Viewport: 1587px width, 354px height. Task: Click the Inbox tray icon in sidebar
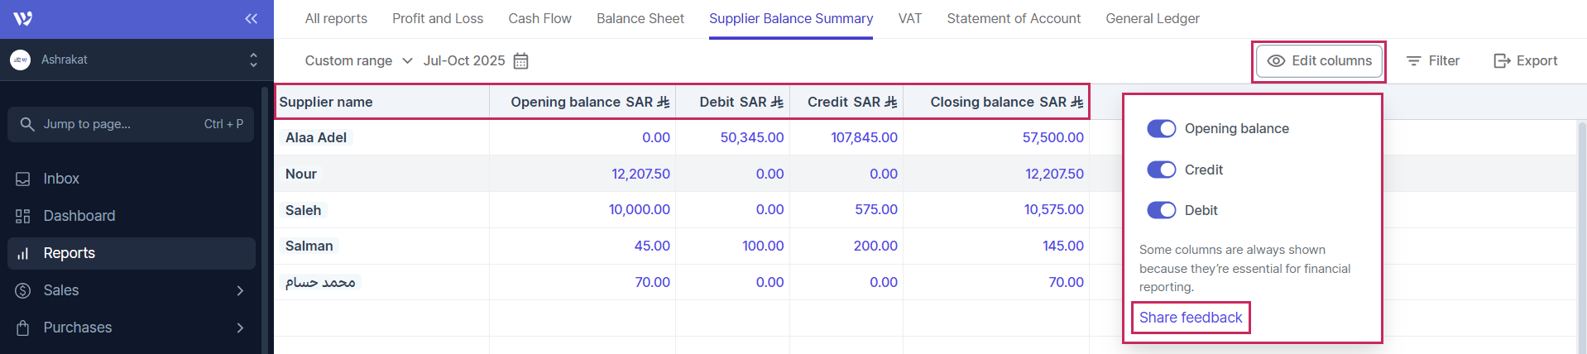pyautogui.click(x=23, y=179)
